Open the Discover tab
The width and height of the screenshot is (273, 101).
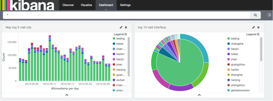coord(68,5)
